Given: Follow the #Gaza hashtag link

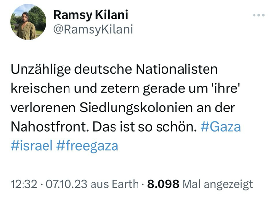Looking at the screenshot, I should click(x=221, y=127).
